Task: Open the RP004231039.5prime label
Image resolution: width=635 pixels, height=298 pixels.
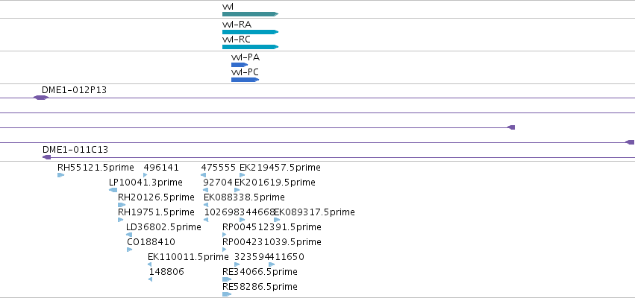Action: [272, 242]
